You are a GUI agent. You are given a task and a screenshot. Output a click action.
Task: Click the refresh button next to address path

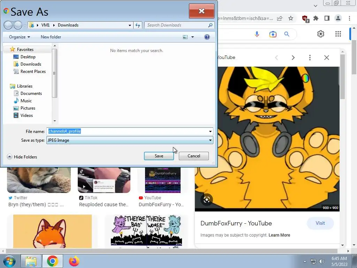click(x=138, y=25)
